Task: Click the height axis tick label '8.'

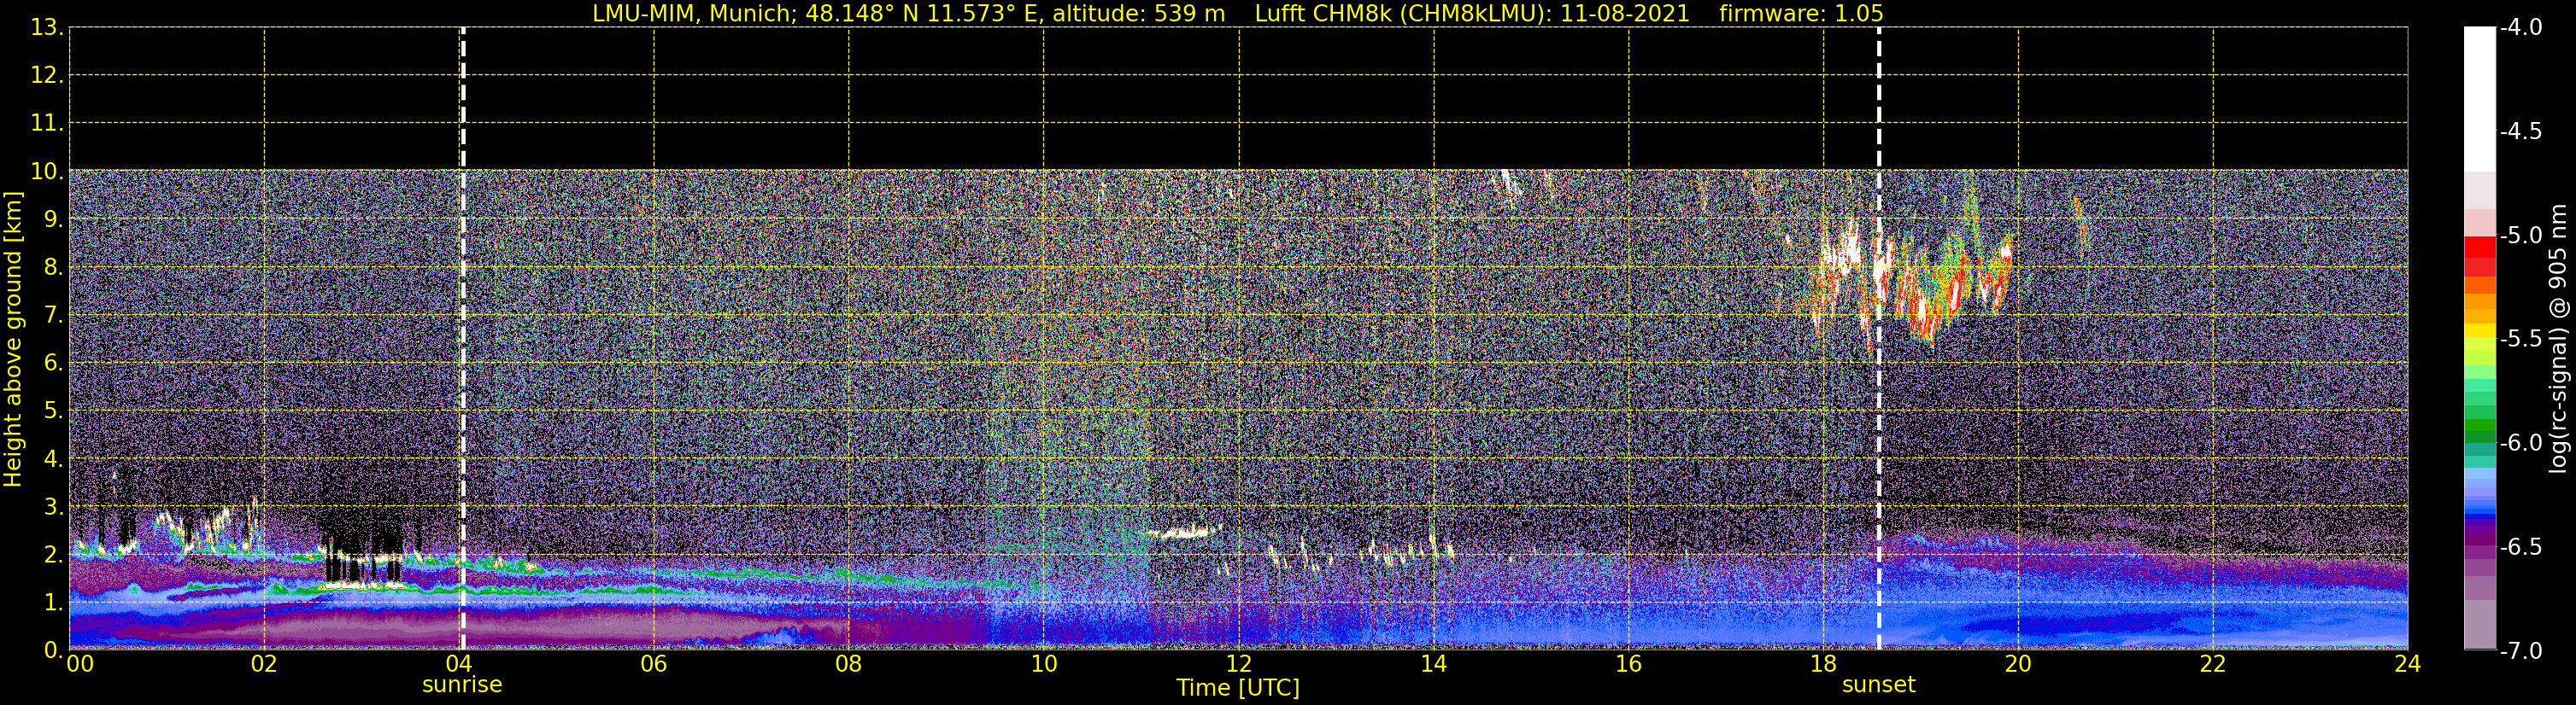Action: pos(54,268)
